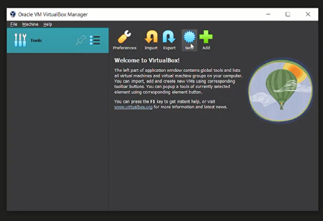
Task: Open the File menu
Action: point(14,24)
